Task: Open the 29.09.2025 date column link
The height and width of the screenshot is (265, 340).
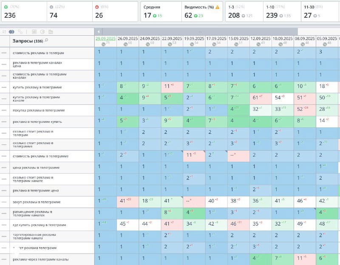Action: point(105,39)
